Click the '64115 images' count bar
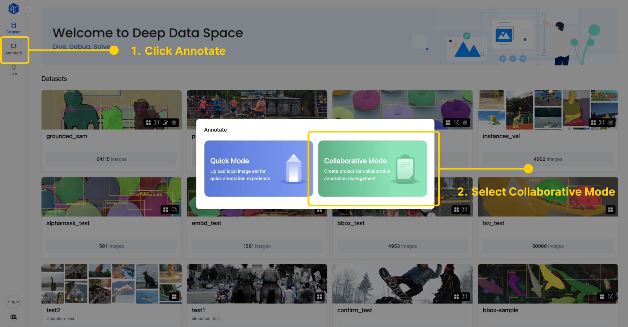The width and height of the screenshot is (628, 327). pyautogui.click(x=111, y=159)
